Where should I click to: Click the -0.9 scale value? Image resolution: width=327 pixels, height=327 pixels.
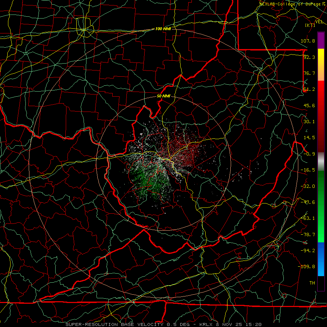(x=309, y=154)
